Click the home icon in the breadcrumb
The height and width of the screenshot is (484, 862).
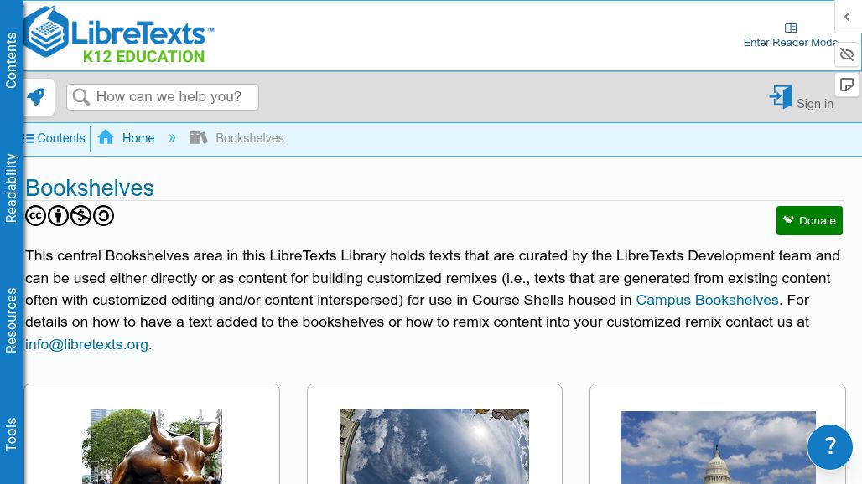pyautogui.click(x=106, y=136)
